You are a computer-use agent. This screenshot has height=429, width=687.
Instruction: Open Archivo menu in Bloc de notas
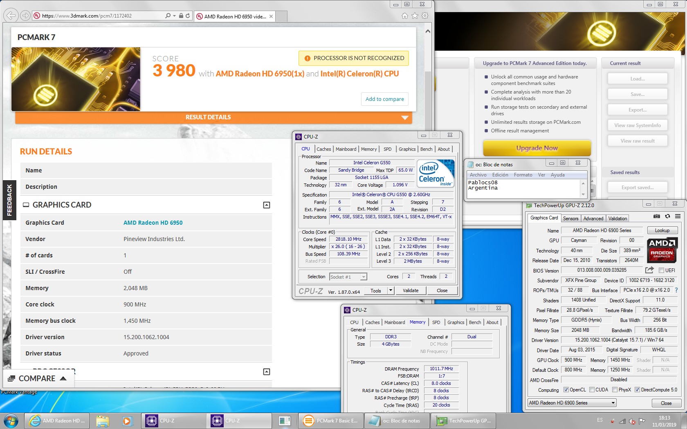(478, 175)
